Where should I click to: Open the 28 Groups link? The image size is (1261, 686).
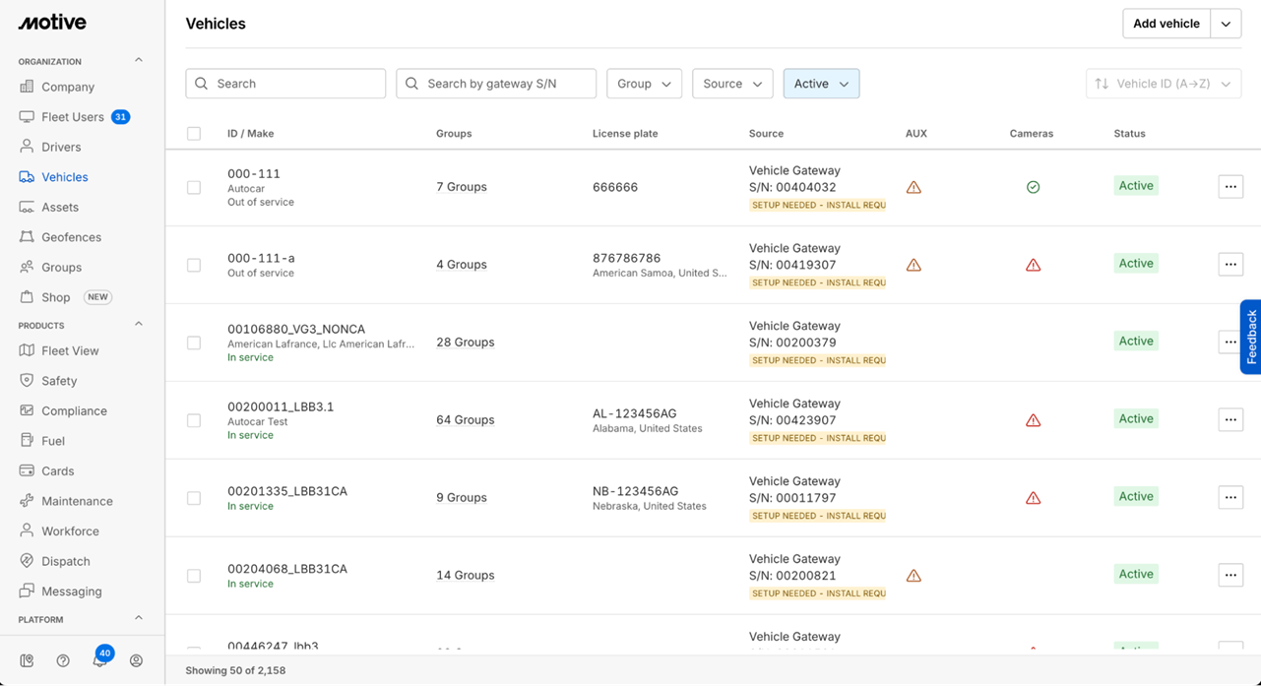click(465, 343)
